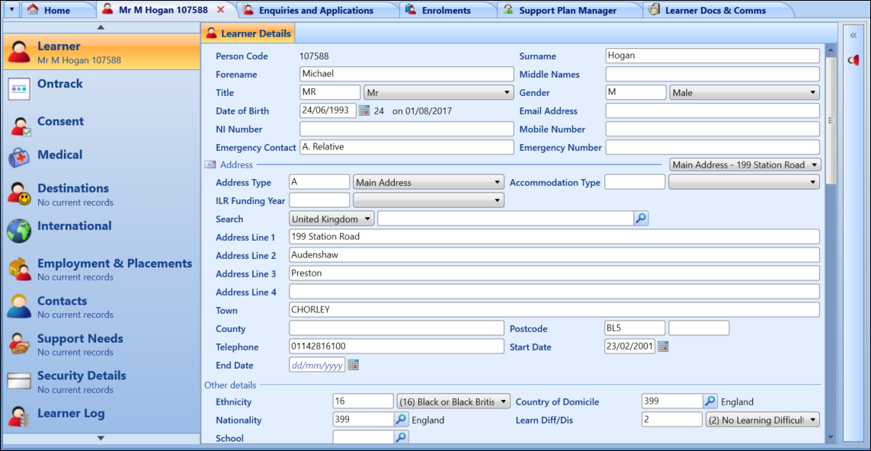Collapse the right panel with chevron arrows
This screenshot has height=451, width=871.
click(x=854, y=35)
